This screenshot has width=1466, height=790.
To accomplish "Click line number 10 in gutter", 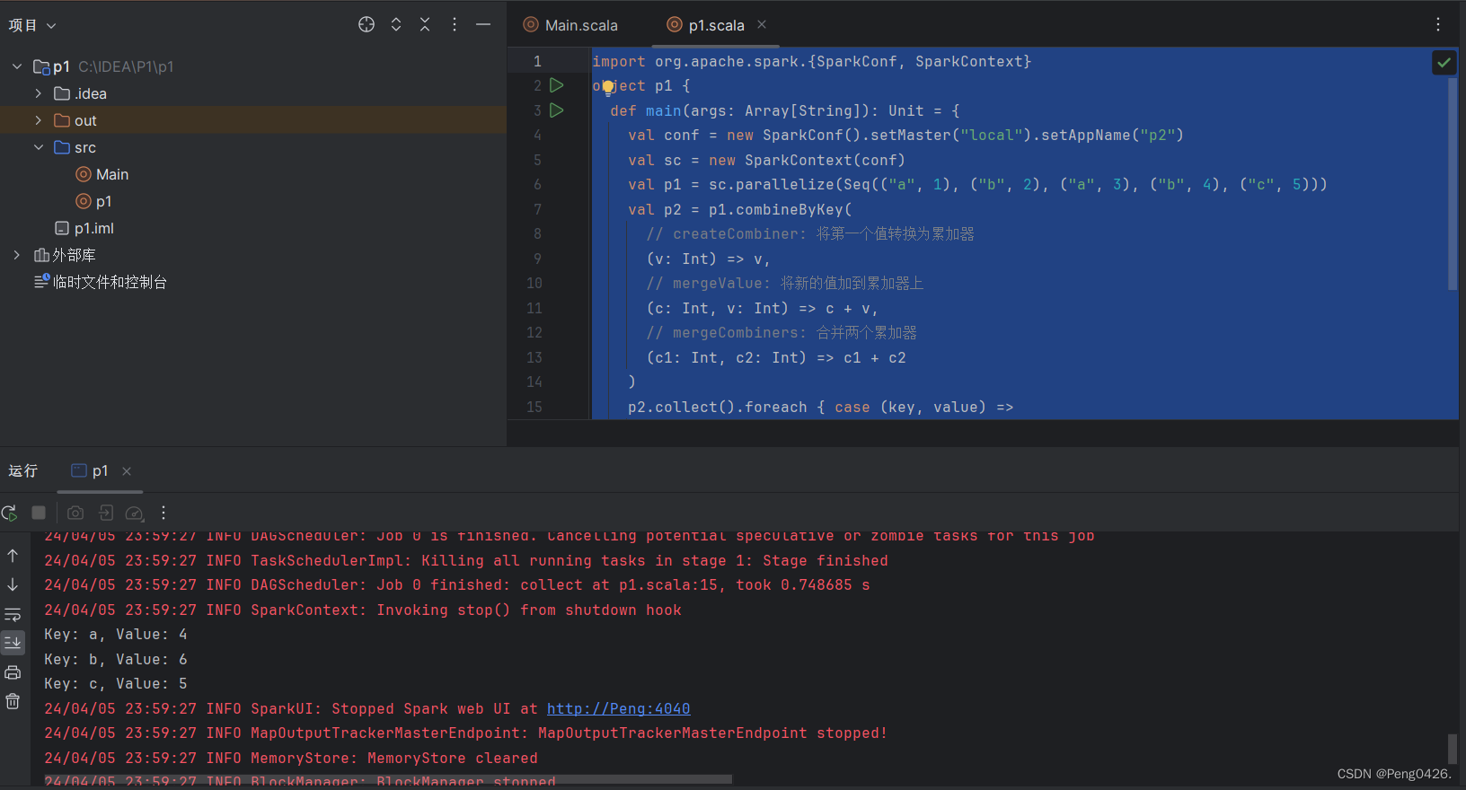I will click(x=534, y=283).
